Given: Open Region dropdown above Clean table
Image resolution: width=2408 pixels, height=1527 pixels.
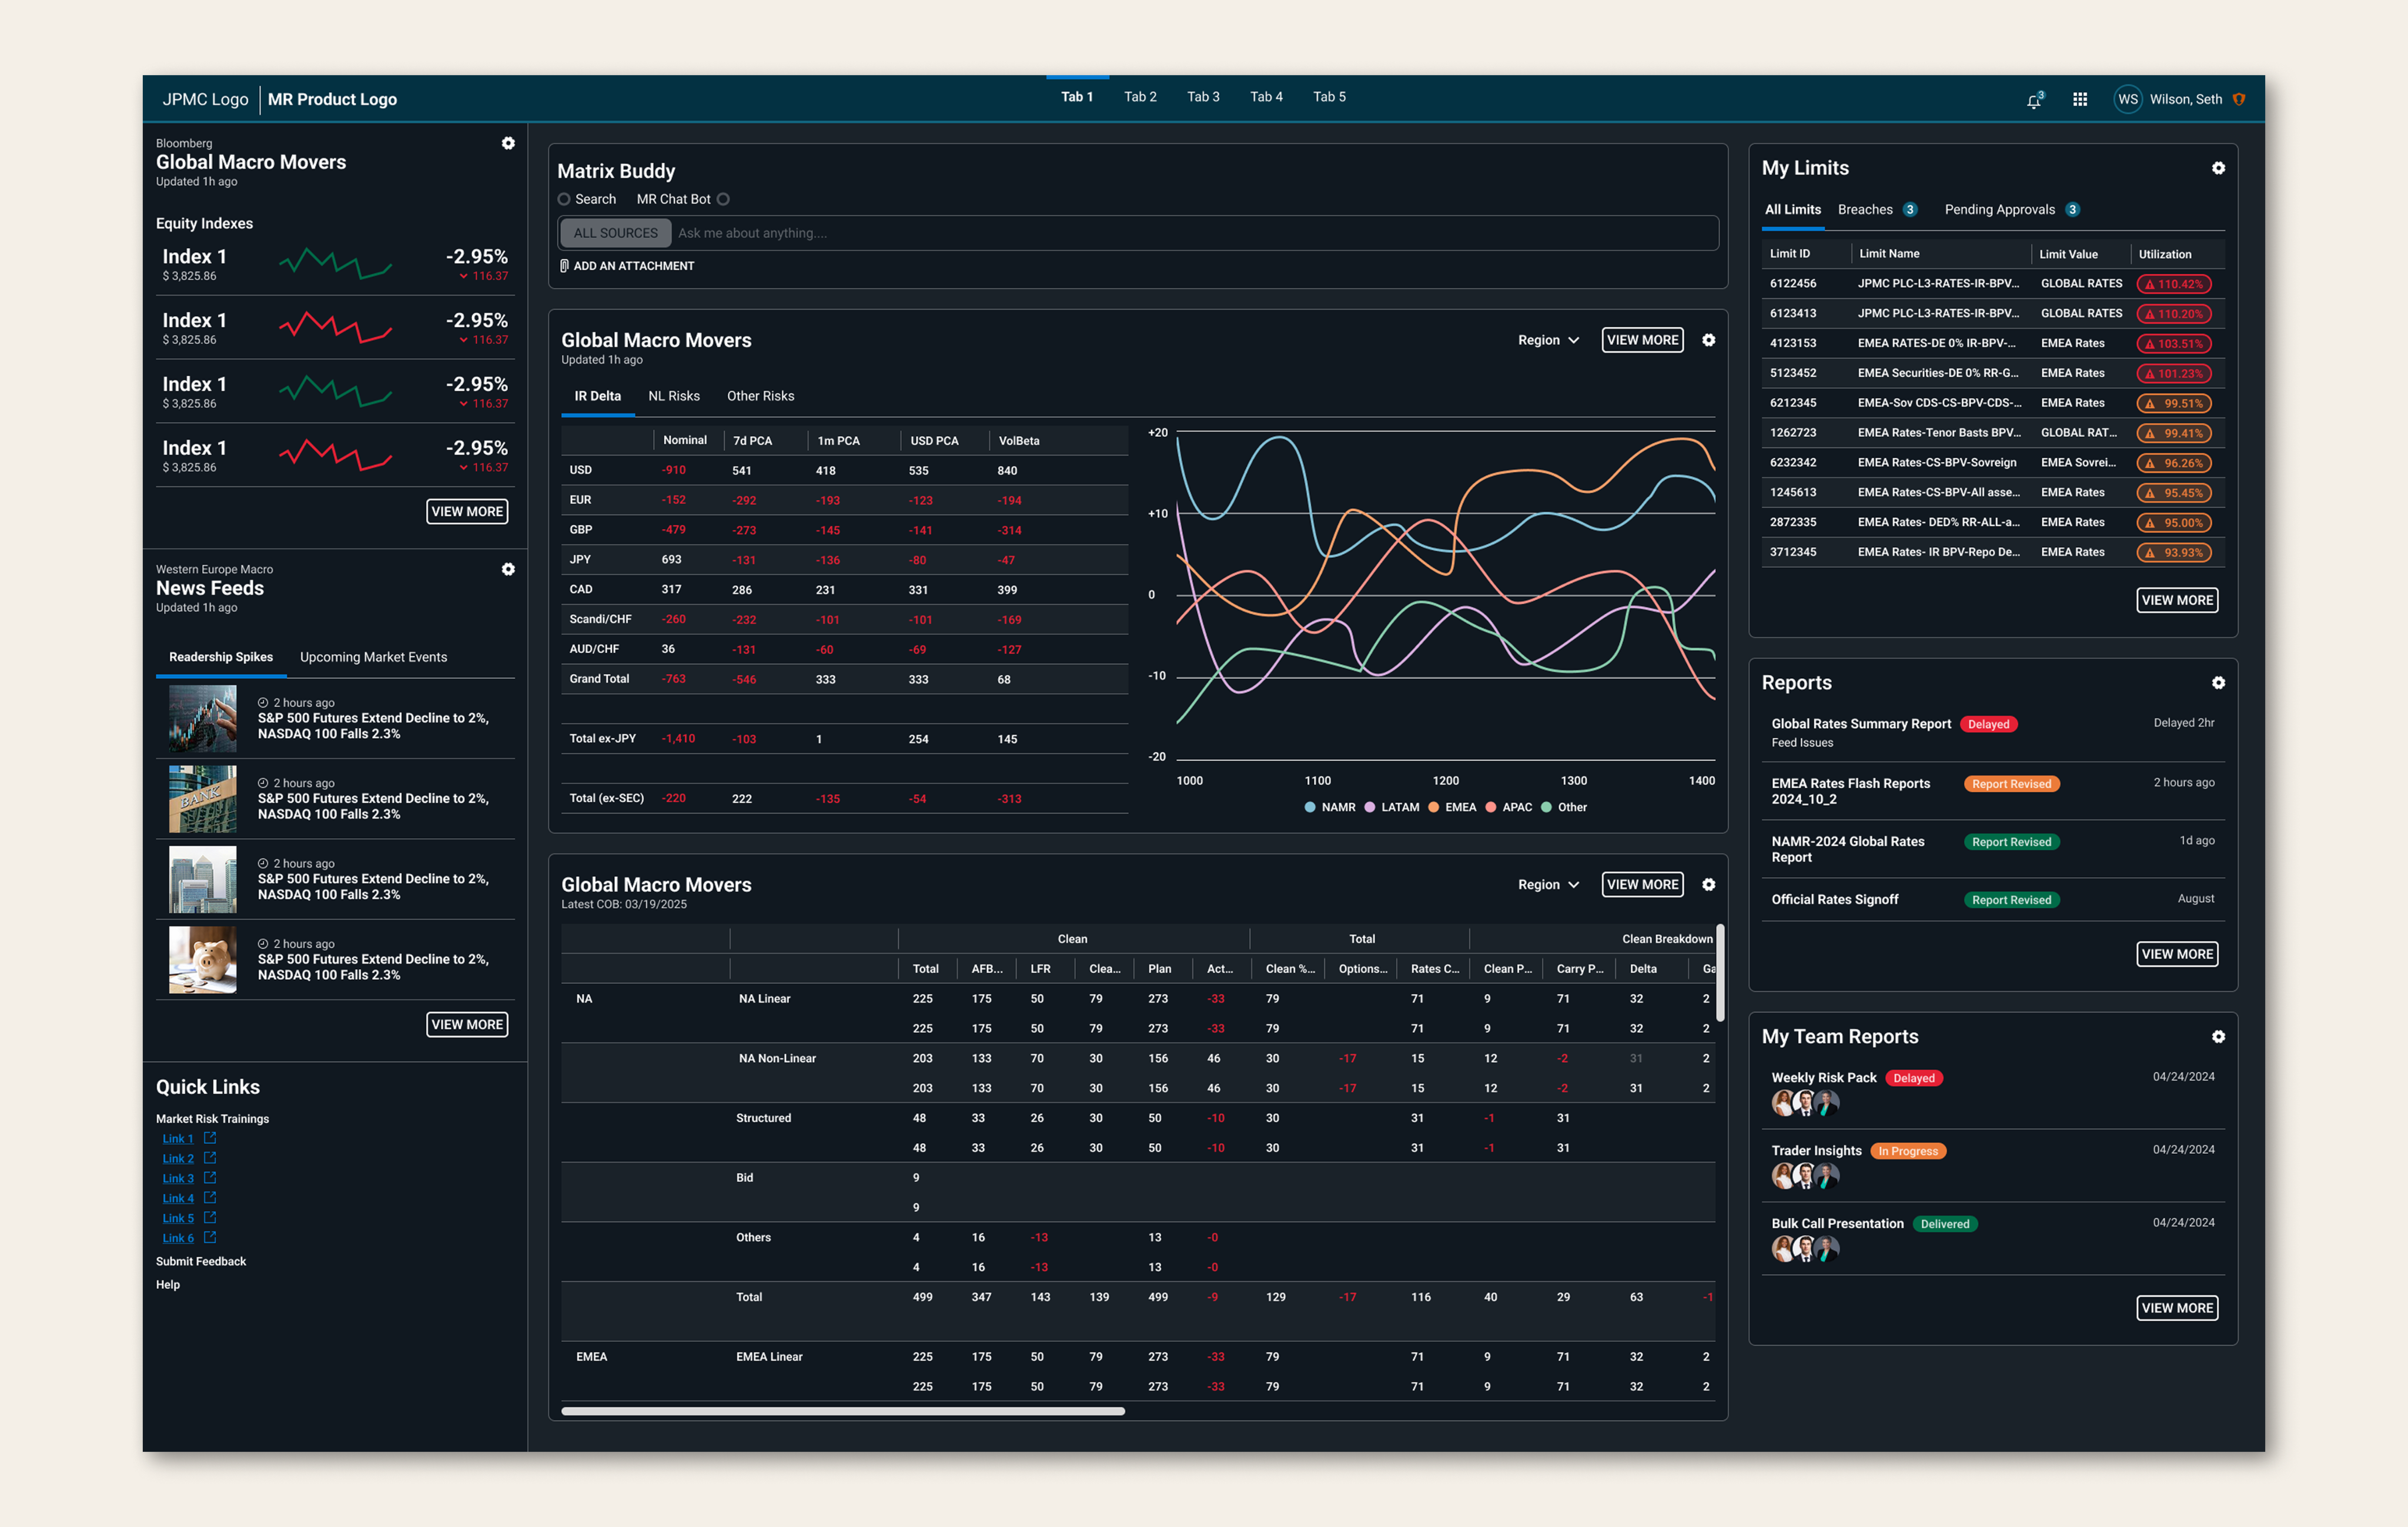Looking at the screenshot, I should pos(1548,884).
